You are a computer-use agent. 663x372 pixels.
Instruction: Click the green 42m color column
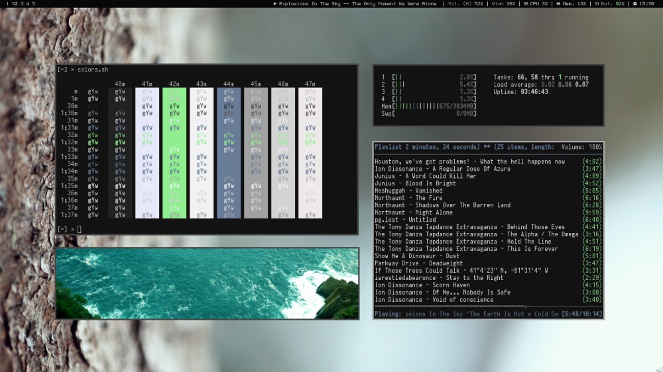174,153
